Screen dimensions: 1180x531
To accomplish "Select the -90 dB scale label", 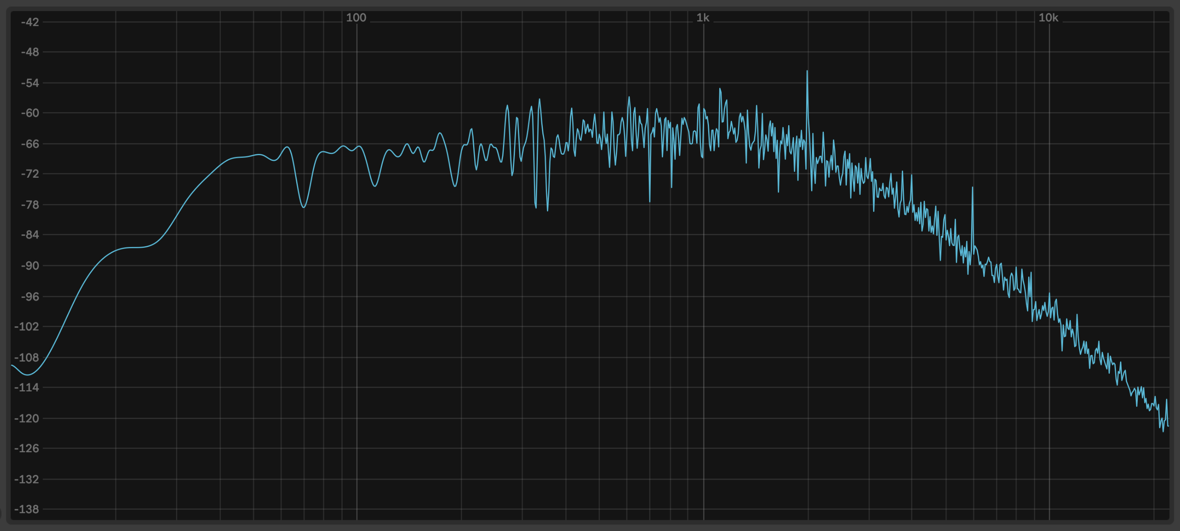I will click(30, 266).
